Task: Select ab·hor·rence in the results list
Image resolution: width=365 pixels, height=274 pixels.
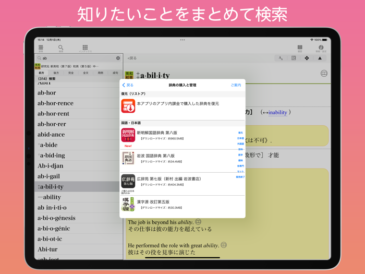Action: coord(79,103)
